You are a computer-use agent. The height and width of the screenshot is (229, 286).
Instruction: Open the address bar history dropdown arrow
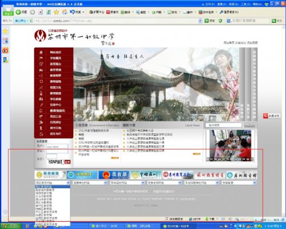200,21
